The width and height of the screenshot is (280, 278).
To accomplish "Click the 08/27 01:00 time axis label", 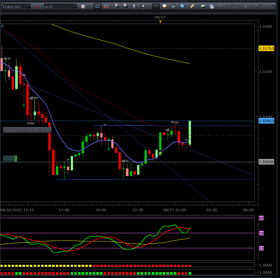I will (175, 210).
